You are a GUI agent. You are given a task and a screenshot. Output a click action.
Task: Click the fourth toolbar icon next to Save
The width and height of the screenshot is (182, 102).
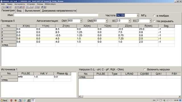click(10, 7)
